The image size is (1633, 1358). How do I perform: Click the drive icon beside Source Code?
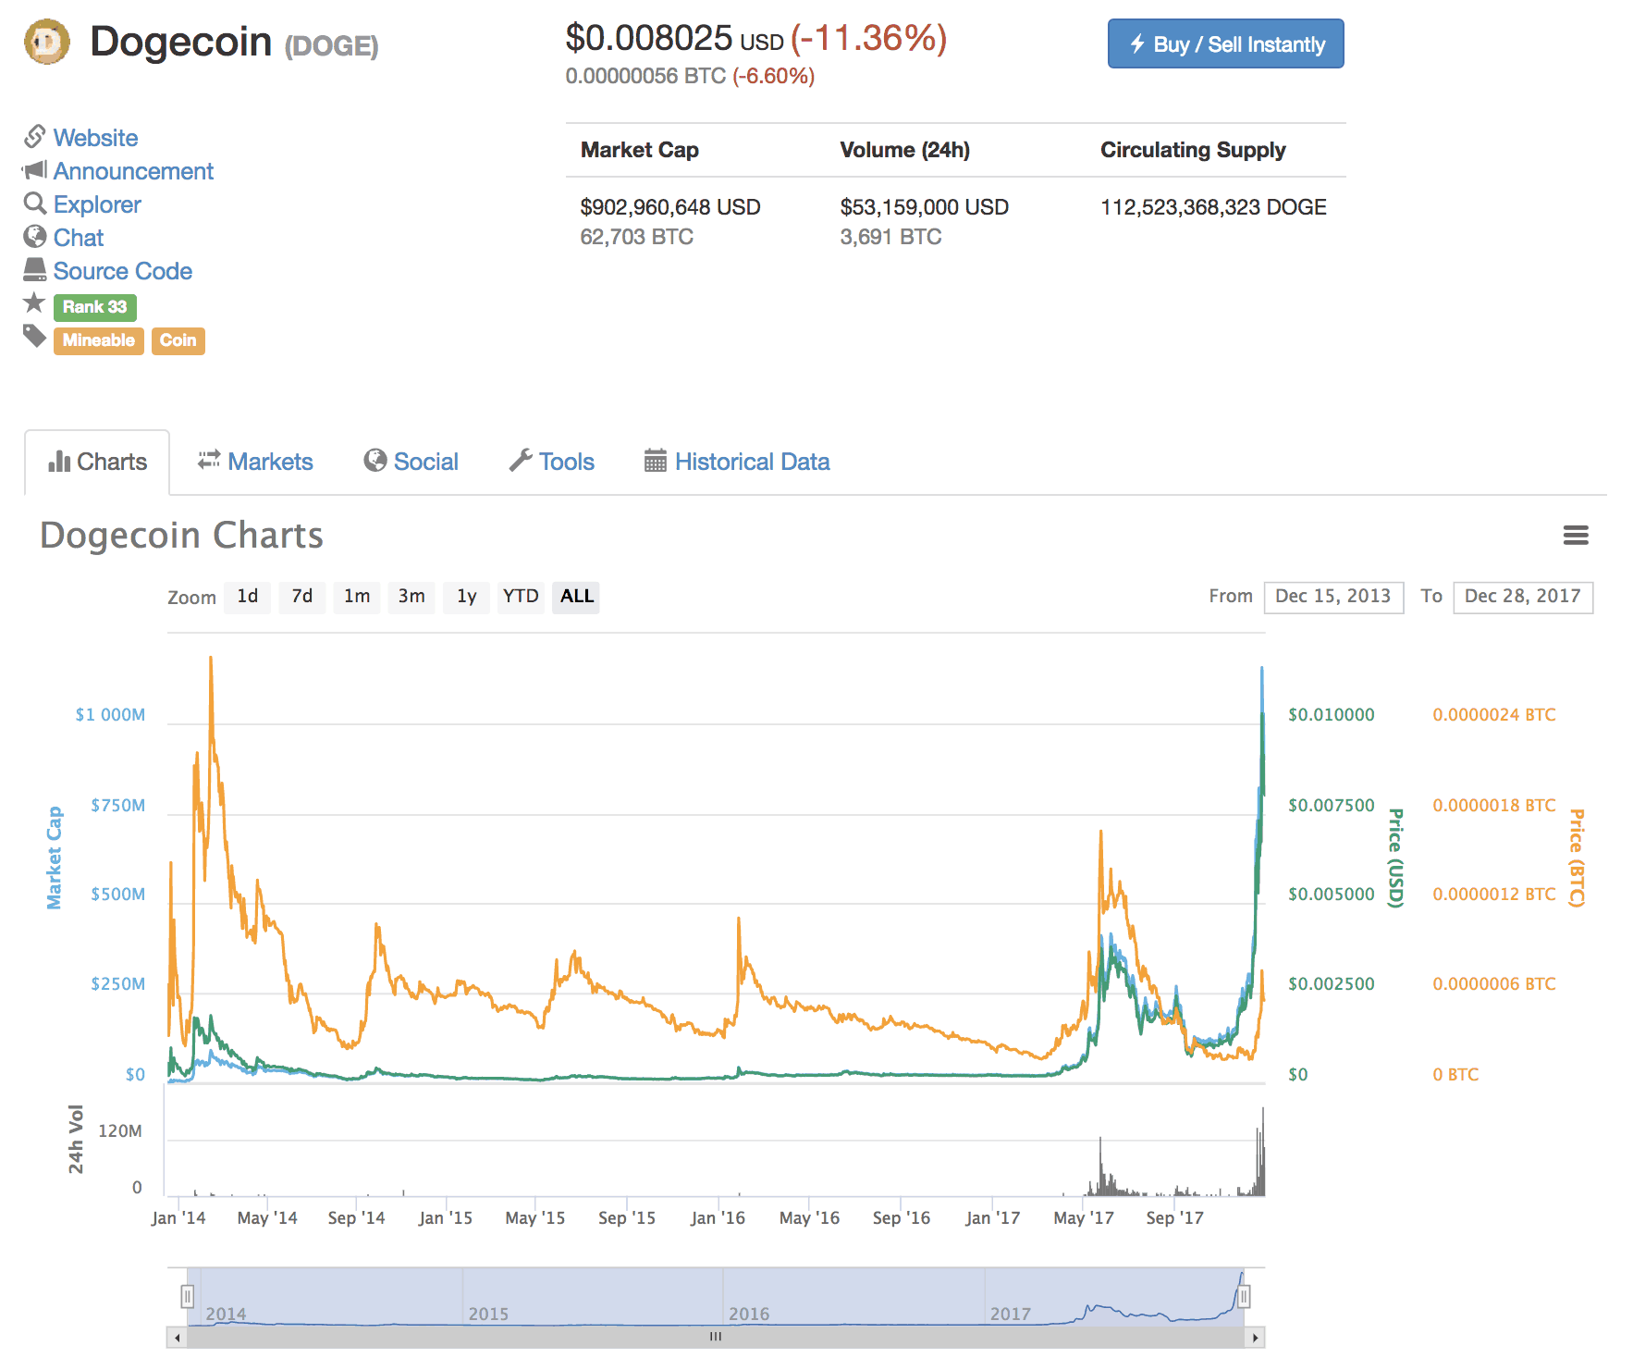pos(35,270)
